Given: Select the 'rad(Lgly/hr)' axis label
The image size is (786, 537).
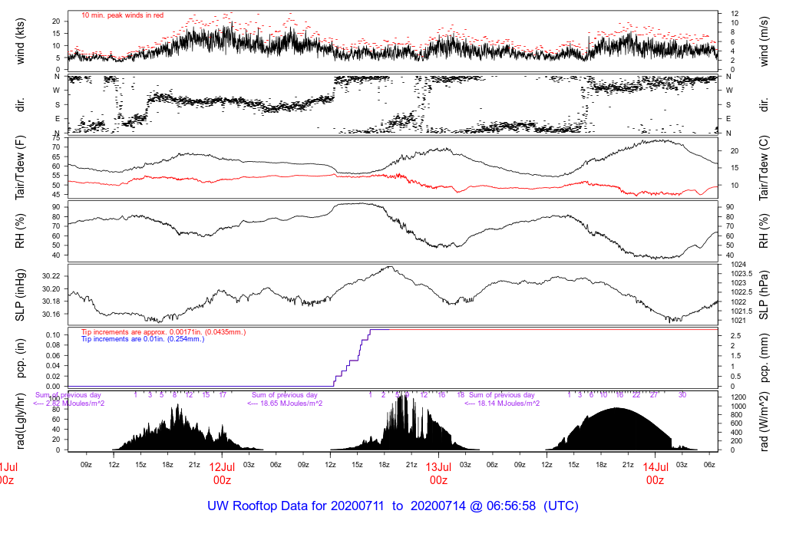Looking at the screenshot, I should point(21,421).
